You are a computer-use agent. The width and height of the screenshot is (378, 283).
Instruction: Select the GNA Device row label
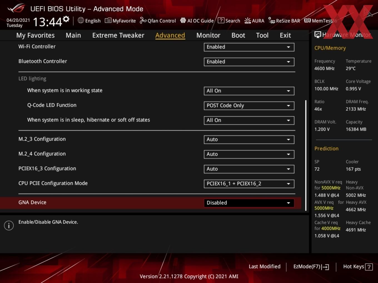pyautogui.click(x=32, y=202)
